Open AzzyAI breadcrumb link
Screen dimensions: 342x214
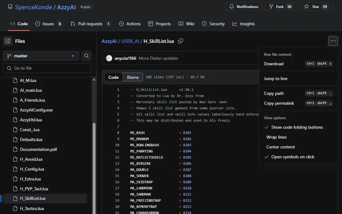109,41
